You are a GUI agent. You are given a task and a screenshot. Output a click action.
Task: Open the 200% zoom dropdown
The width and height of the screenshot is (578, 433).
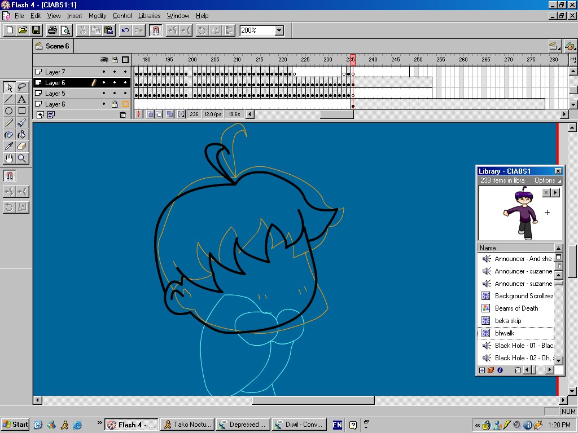(279, 30)
